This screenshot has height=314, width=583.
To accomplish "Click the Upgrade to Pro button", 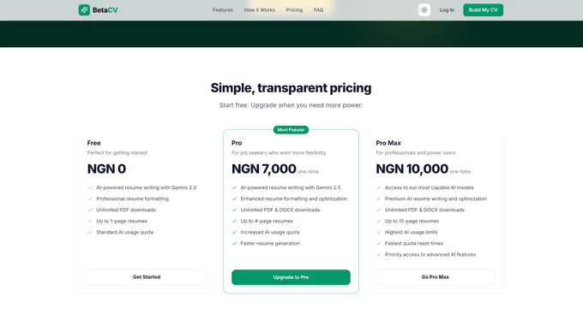I will (x=291, y=277).
